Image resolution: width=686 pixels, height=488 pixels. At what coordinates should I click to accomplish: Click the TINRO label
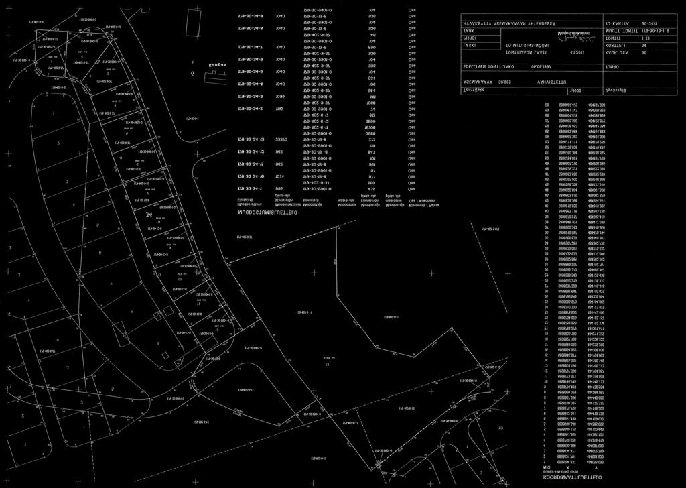612,68
